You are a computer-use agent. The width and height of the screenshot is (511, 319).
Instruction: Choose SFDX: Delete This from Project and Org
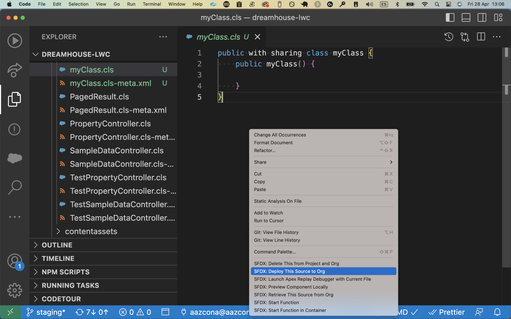[x=324, y=263]
